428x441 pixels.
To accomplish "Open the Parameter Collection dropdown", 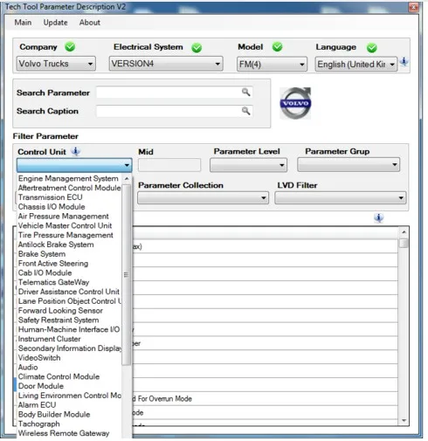I will point(203,198).
